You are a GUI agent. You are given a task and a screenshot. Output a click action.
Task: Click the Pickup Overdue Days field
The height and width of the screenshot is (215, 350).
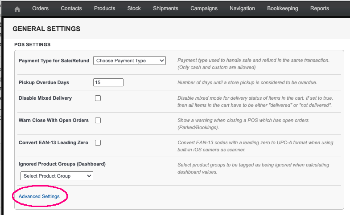(x=108, y=82)
